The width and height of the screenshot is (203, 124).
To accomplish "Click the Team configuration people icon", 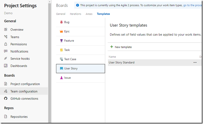I will point(6,91).
